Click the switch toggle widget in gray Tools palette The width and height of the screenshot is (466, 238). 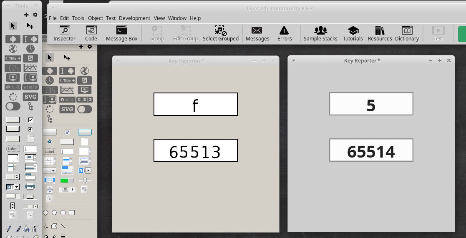13,106
